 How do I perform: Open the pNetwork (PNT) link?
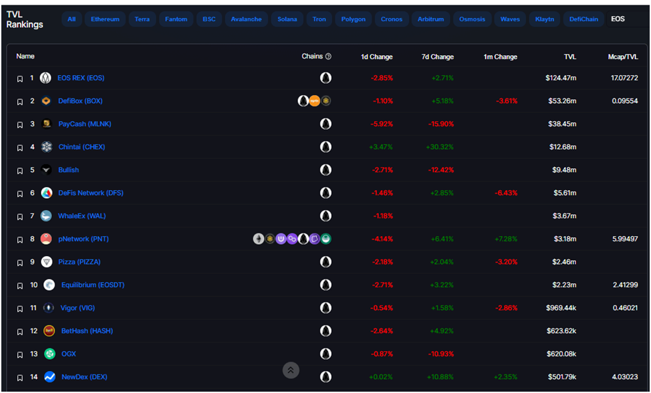[x=83, y=239]
